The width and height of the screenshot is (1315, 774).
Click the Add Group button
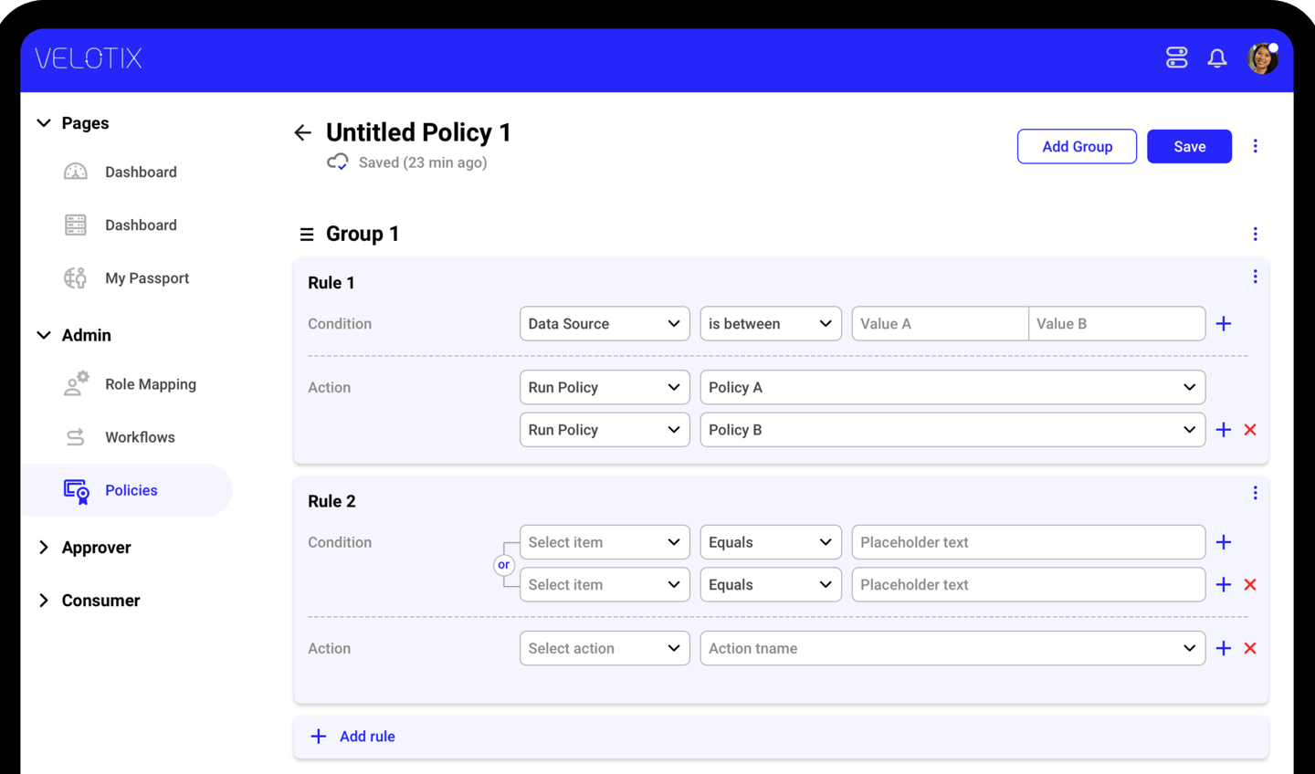[1077, 147]
